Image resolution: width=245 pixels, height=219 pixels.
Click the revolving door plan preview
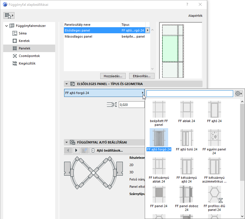[x=93, y=173]
